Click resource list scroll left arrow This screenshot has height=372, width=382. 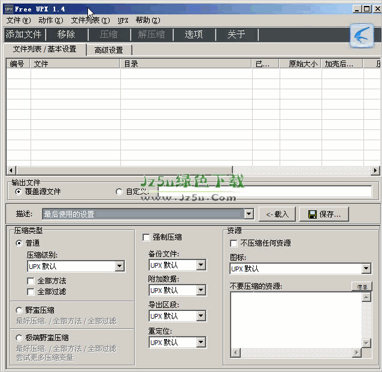point(235,352)
